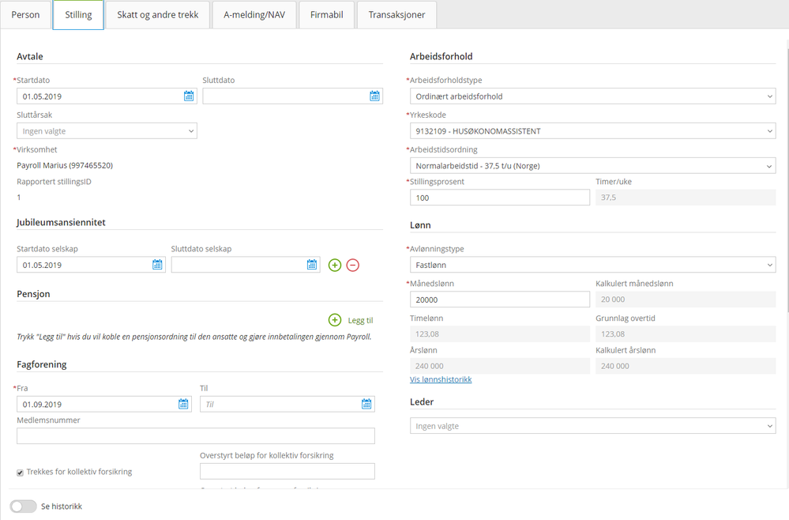Uncheck Trekkes for kollektiv forsikring
789x520 pixels.
[20, 473]
